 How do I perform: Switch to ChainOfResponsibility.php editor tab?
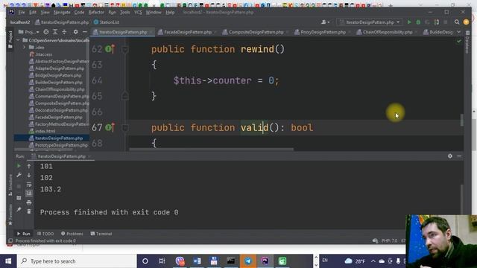click(387, 32)
